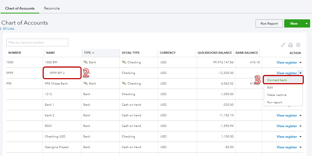The width and height of the screenshot is (312, 156).
Task: Click the pencil batch-edit icon above the table
Action: click(x=283, y=45)
